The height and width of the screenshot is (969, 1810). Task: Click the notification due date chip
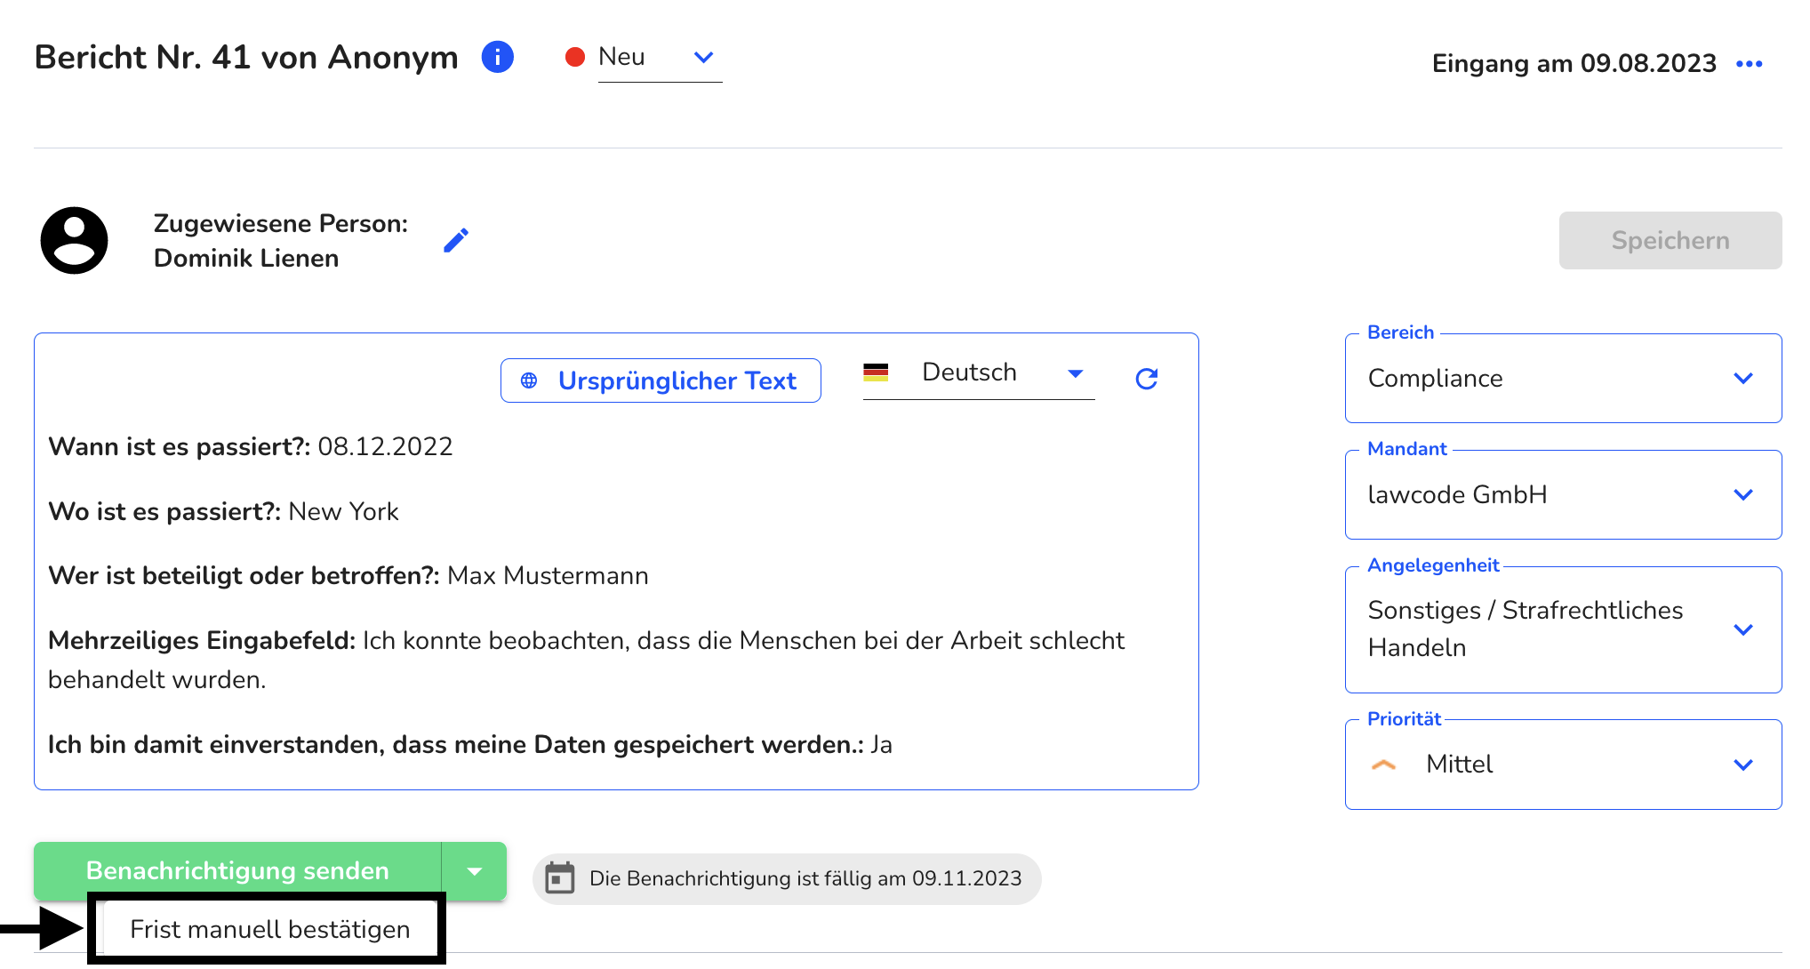pyautogui.click(x=787, y=879)
